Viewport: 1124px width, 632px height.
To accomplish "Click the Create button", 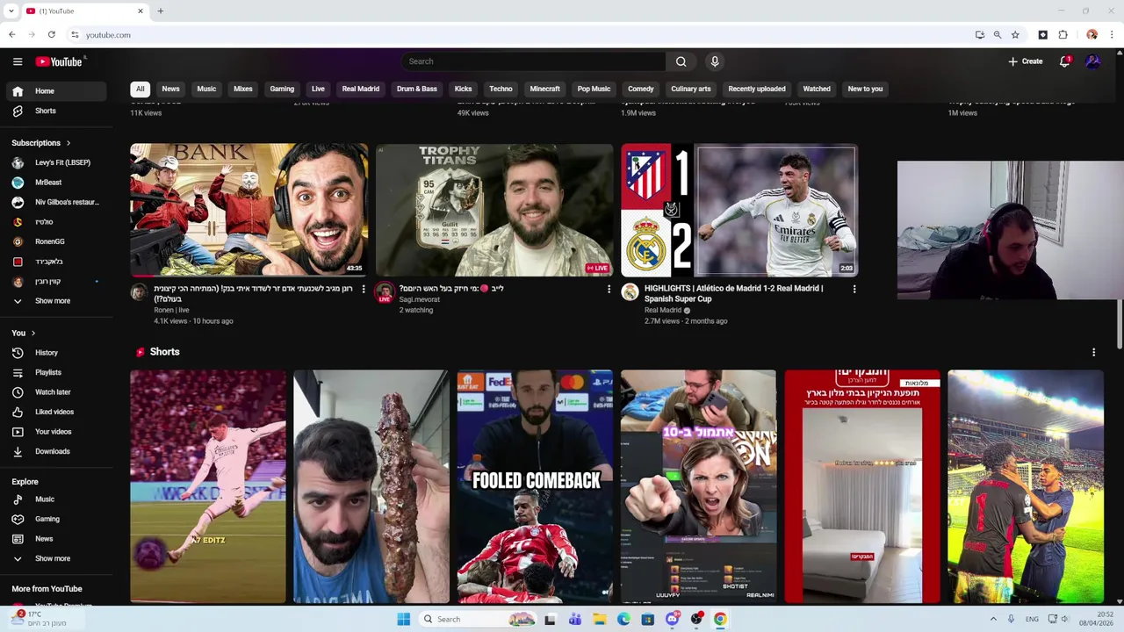I will [x=1025, y=61].
